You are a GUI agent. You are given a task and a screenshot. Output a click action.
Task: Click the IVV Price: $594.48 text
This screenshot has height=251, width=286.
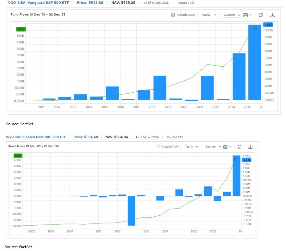[x=86, y=137]
